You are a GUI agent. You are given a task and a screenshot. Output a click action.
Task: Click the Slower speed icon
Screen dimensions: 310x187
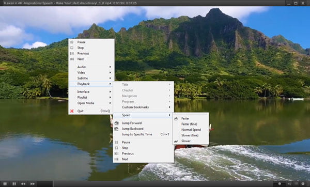176,141
